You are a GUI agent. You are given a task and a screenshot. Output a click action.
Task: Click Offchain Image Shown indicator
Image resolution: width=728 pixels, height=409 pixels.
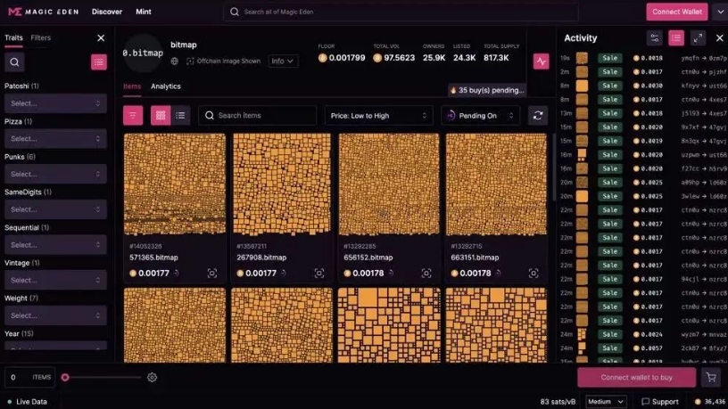[x=223, y=61]
